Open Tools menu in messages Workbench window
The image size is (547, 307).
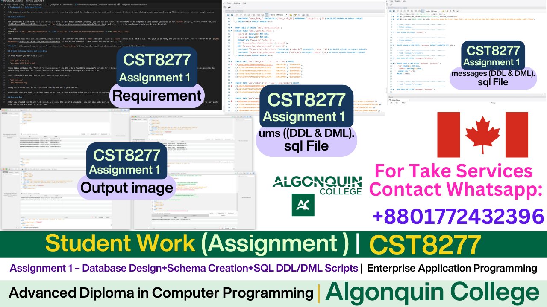click(391, 1)
